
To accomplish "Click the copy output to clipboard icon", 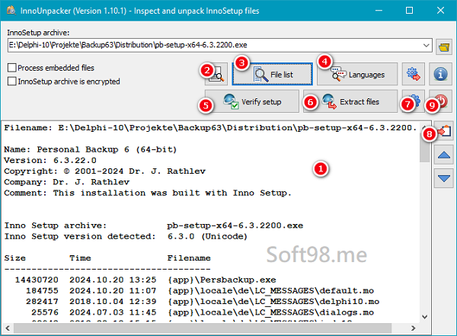I will pyautogui.click(x=444, y=131).
